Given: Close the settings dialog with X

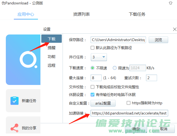Looking at the screenshot, I should pos(175,29).
